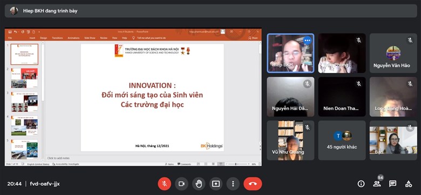Show the participants list icon

[377, 184]
